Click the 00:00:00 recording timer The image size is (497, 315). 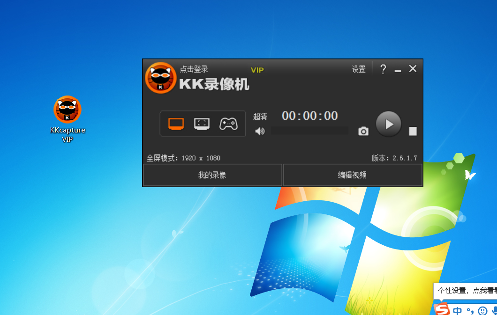pyautogui.click(x=309, y=116)
